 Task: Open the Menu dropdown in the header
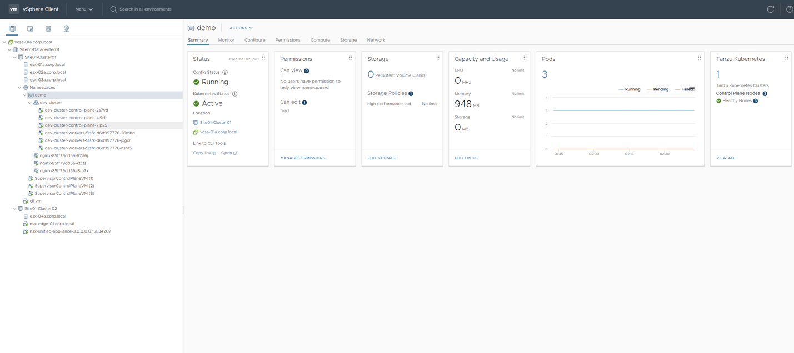[83, 9]
